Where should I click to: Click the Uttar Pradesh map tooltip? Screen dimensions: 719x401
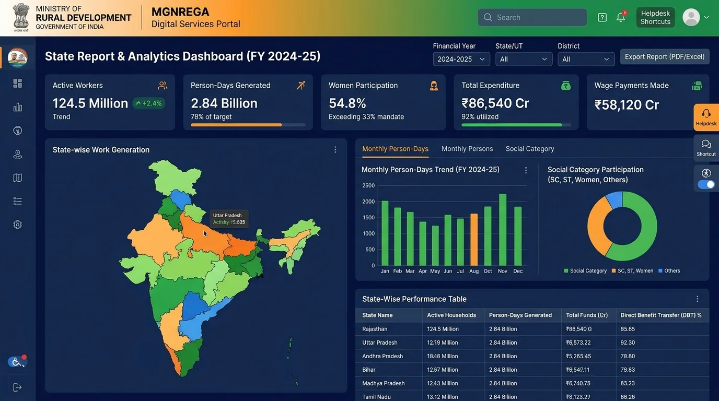pos(229,219)
